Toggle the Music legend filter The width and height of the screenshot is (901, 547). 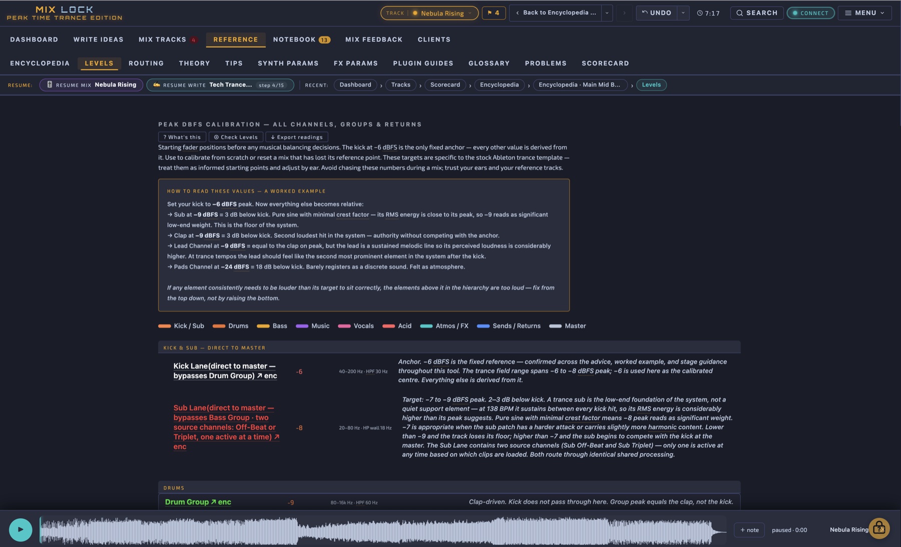(312, 326)
